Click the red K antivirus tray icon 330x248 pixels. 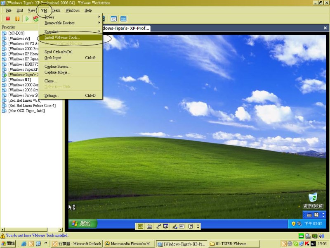coord(307,244)
